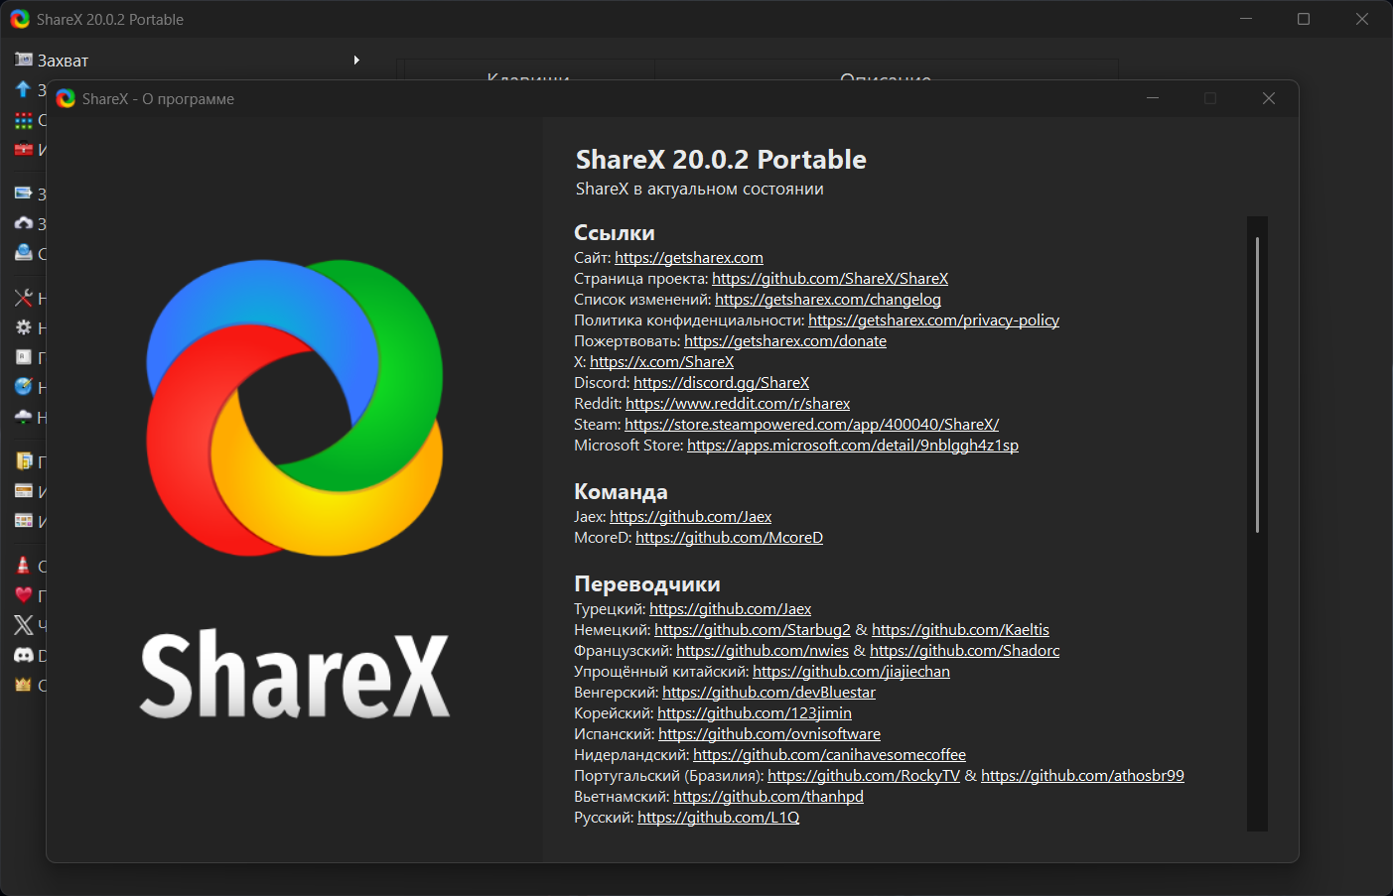The image size is (1393, 896).
Task: Open the github.com/L1Q link
Action: (719, 818)
